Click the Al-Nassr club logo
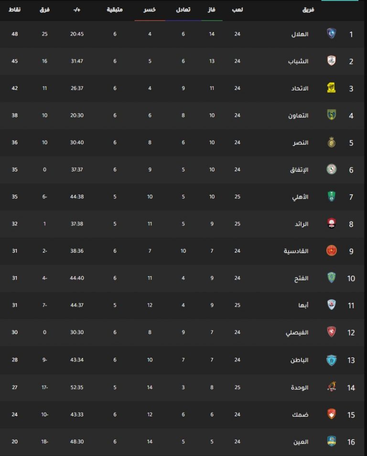 tap(331, 142)
